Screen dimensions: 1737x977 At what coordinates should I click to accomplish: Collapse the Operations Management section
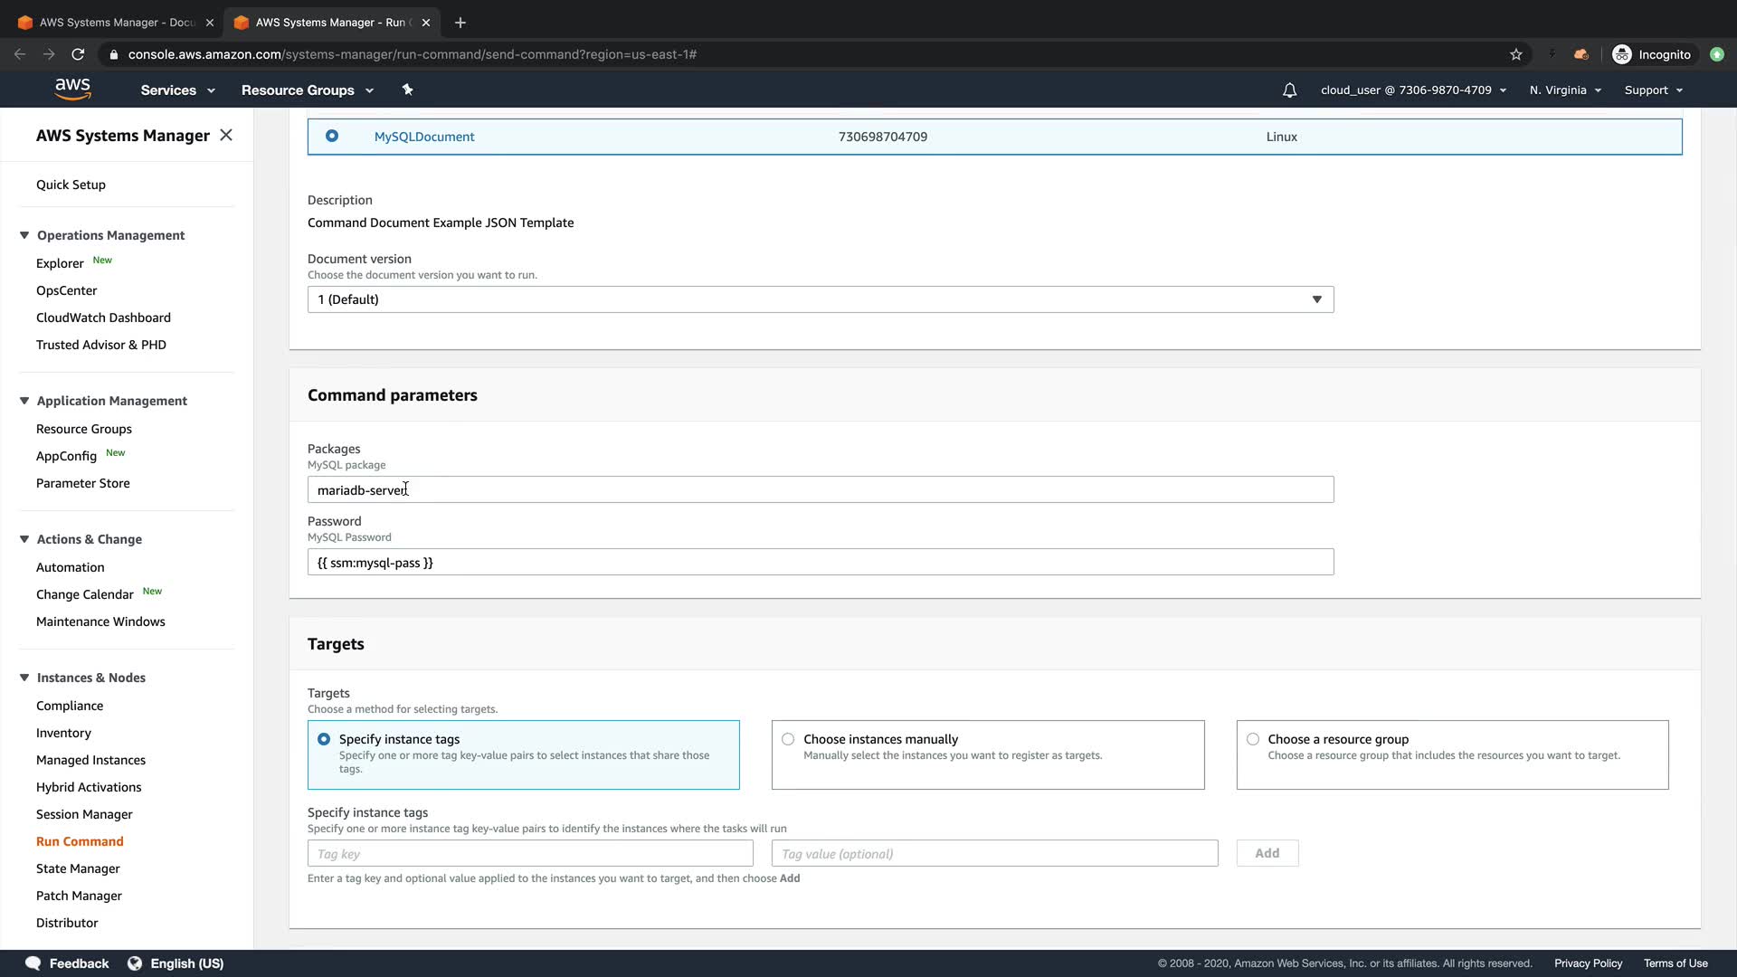(x=24, y=235)
